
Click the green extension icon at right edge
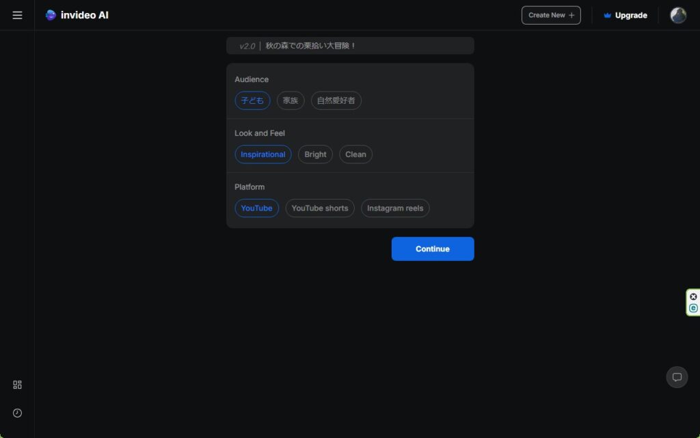pyautogui.click(x=693, y=308)
